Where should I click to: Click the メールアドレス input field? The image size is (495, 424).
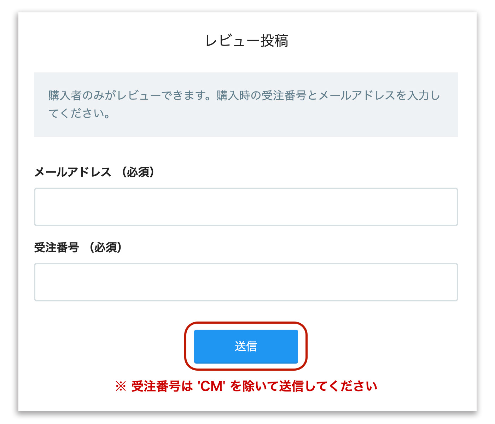tap(246, 207)
